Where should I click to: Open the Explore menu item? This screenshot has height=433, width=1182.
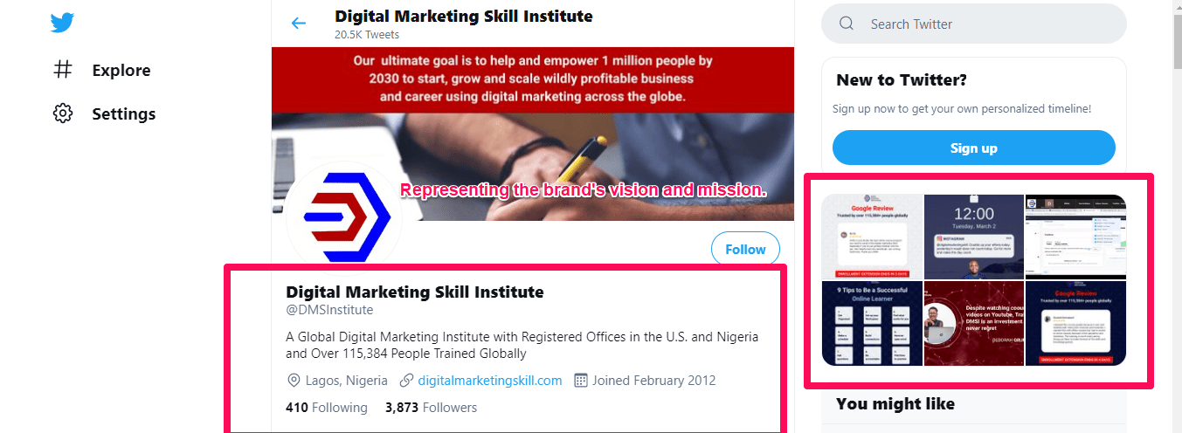[x=121, y=70]
